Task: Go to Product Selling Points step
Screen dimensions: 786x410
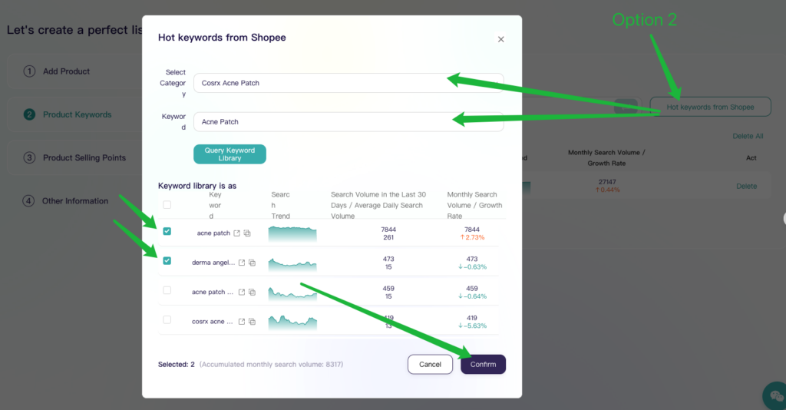Action: [84, 157]
